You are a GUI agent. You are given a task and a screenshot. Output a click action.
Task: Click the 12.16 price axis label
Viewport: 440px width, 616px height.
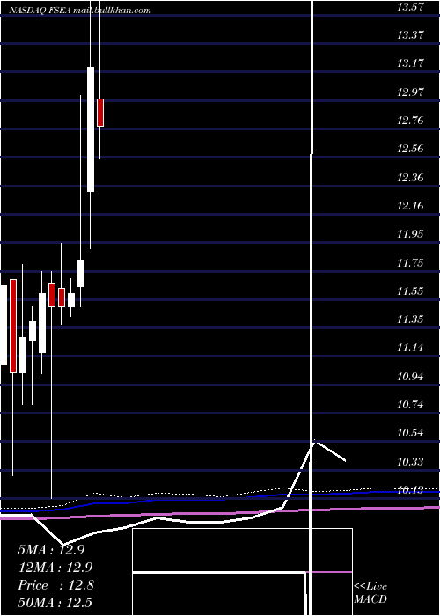point(410,205)
